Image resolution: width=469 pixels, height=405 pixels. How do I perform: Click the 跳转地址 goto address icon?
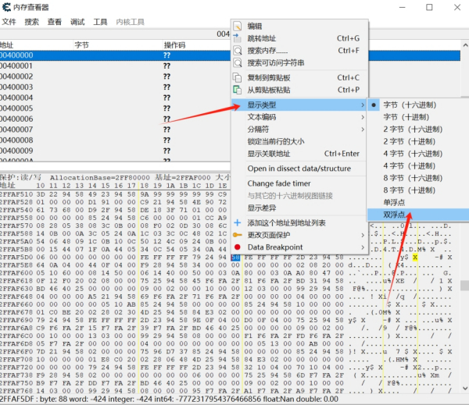tap(237, 38)
